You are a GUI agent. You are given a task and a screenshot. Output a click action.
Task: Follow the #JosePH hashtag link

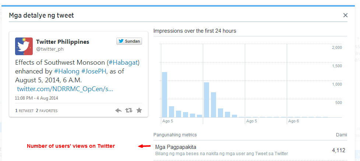click(94, 71)
